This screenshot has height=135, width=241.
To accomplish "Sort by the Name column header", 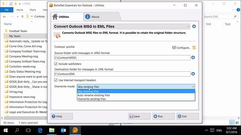I will (8, 24).
